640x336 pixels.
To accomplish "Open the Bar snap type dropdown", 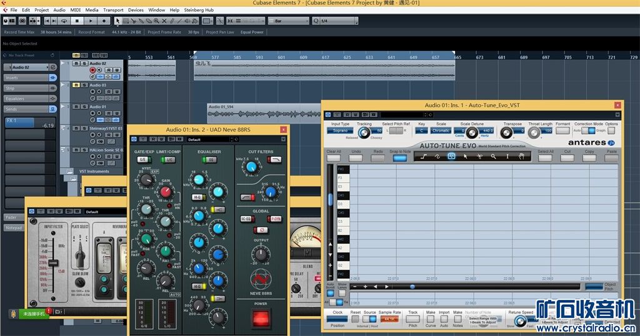I will point(289,21).
